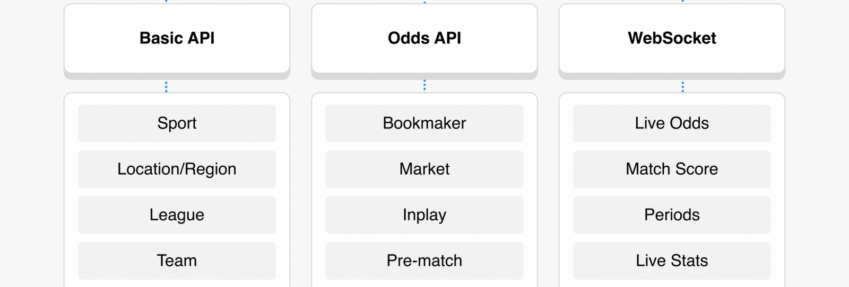The width and height of the screenshot is (849, 287).
Task: Click dotted connector below Odds API
Action: point(424,86)
